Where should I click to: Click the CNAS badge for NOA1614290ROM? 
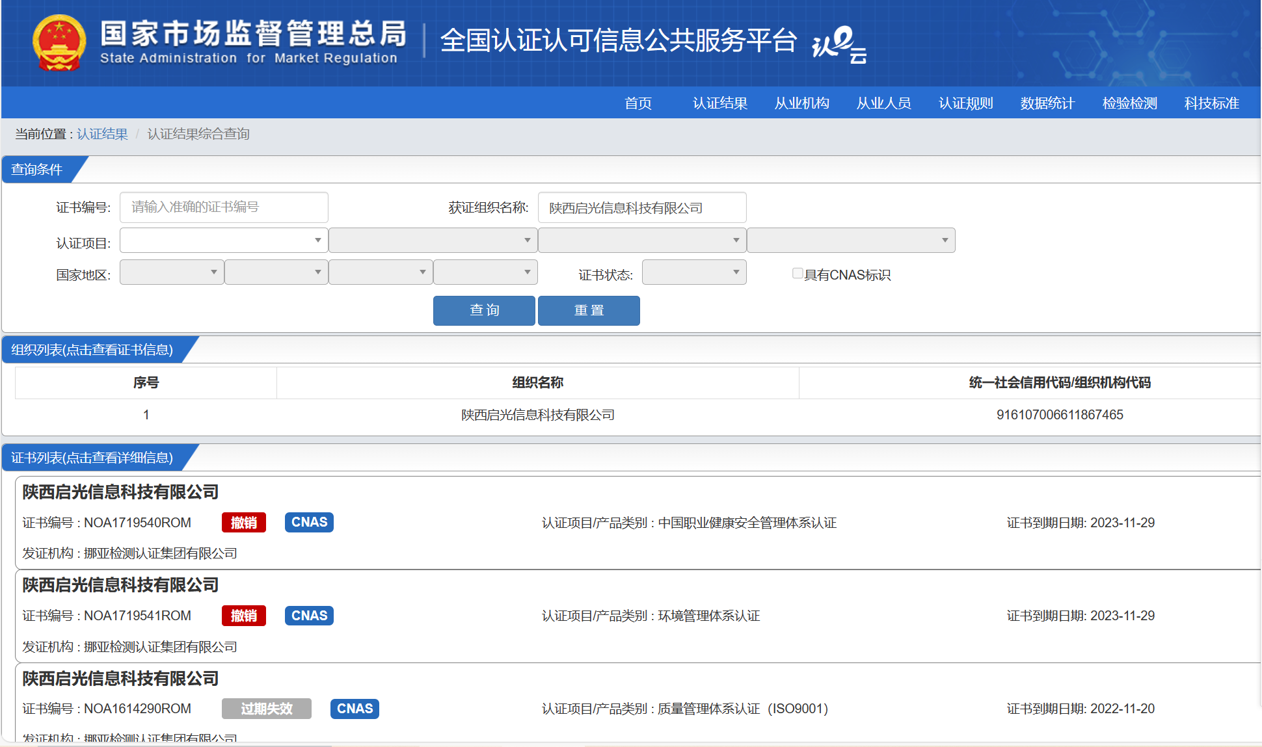[355, 709]
